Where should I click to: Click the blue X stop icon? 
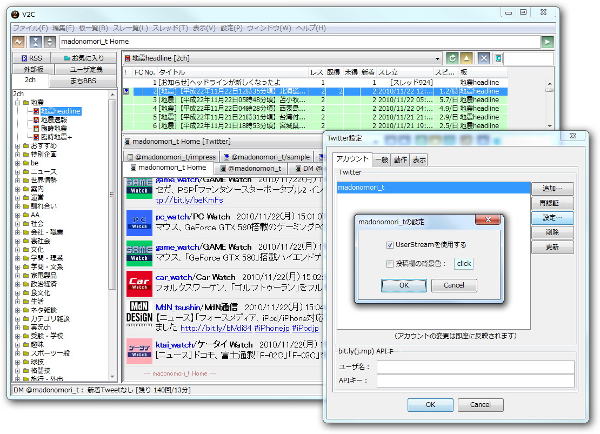[484, 58]
